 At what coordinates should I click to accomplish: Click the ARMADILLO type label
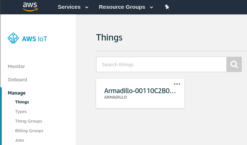click(116, 97)
